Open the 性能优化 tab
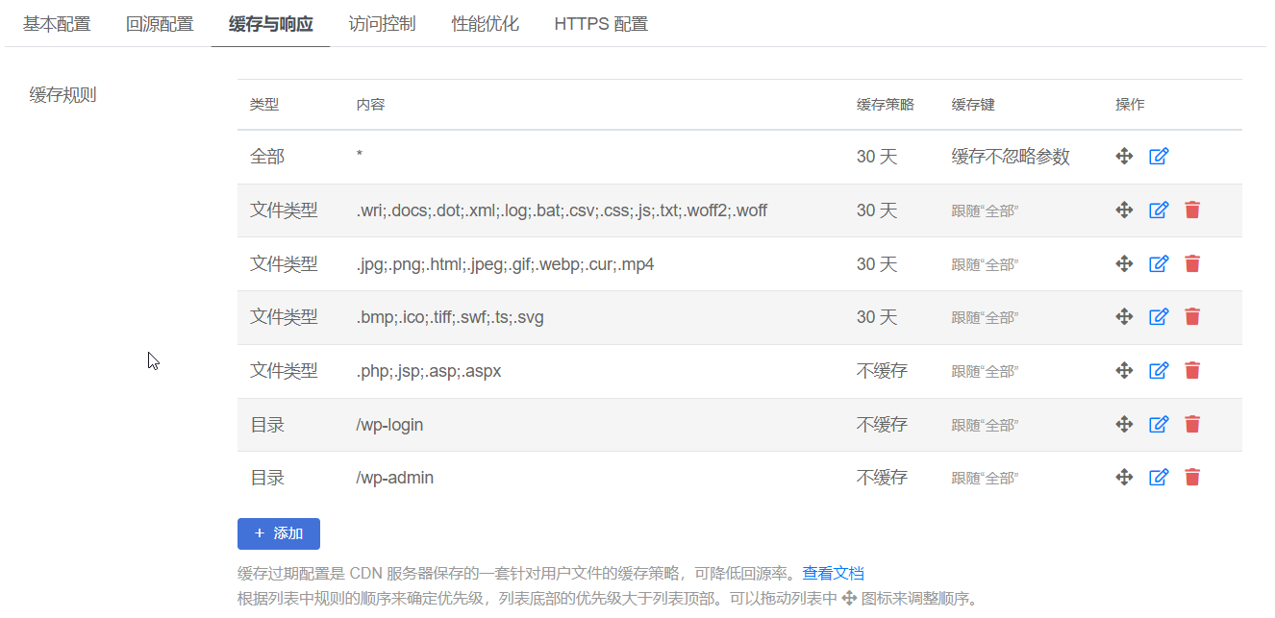 (486, 24)
